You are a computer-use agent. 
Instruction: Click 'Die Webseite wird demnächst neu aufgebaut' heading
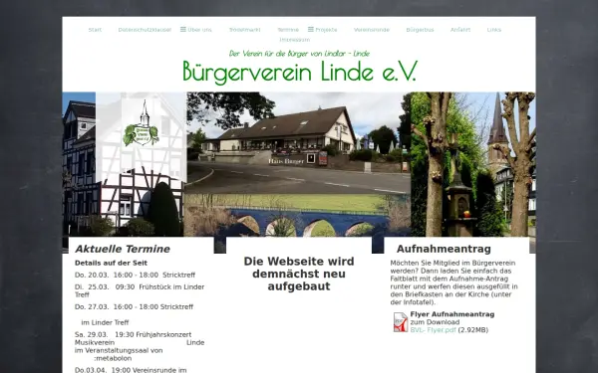click(299, 274)
